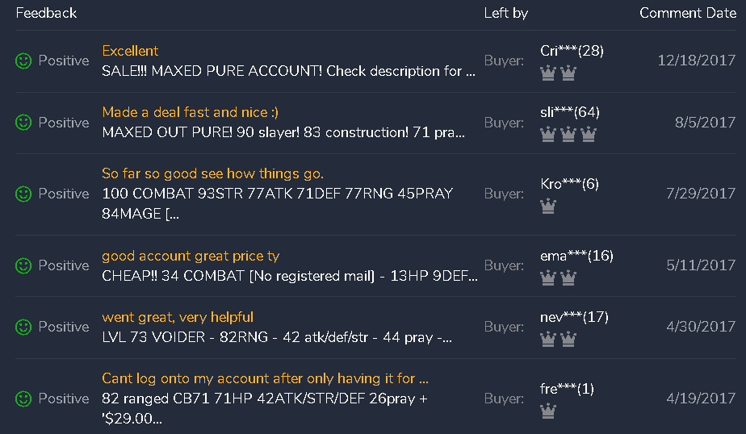Click the smiley icon on the sli*** feedback row
The image size is (746, 434).
point(23,123)
